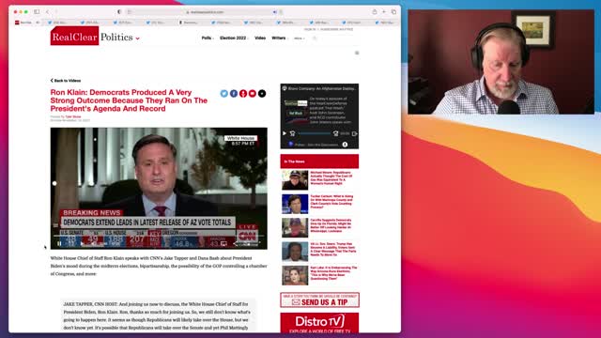Click the podcast download circle icon
Image resolution: width=601 pixels, height=338 pixels.
(345, 145)
